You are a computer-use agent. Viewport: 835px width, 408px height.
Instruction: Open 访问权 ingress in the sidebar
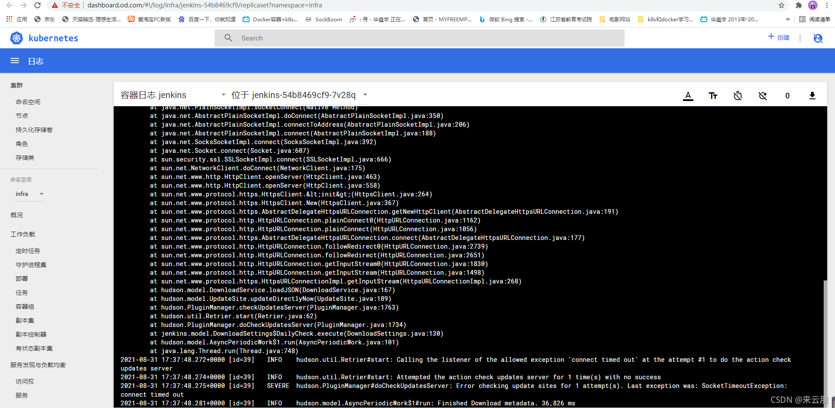tap(25, 381)
